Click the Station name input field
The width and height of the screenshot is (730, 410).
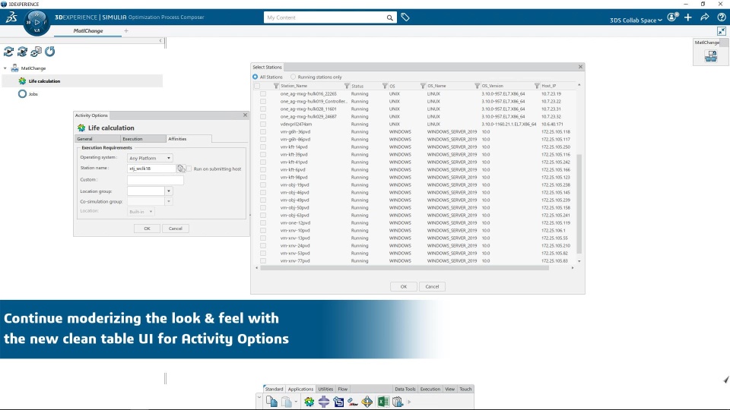click(x=151, y=169)
